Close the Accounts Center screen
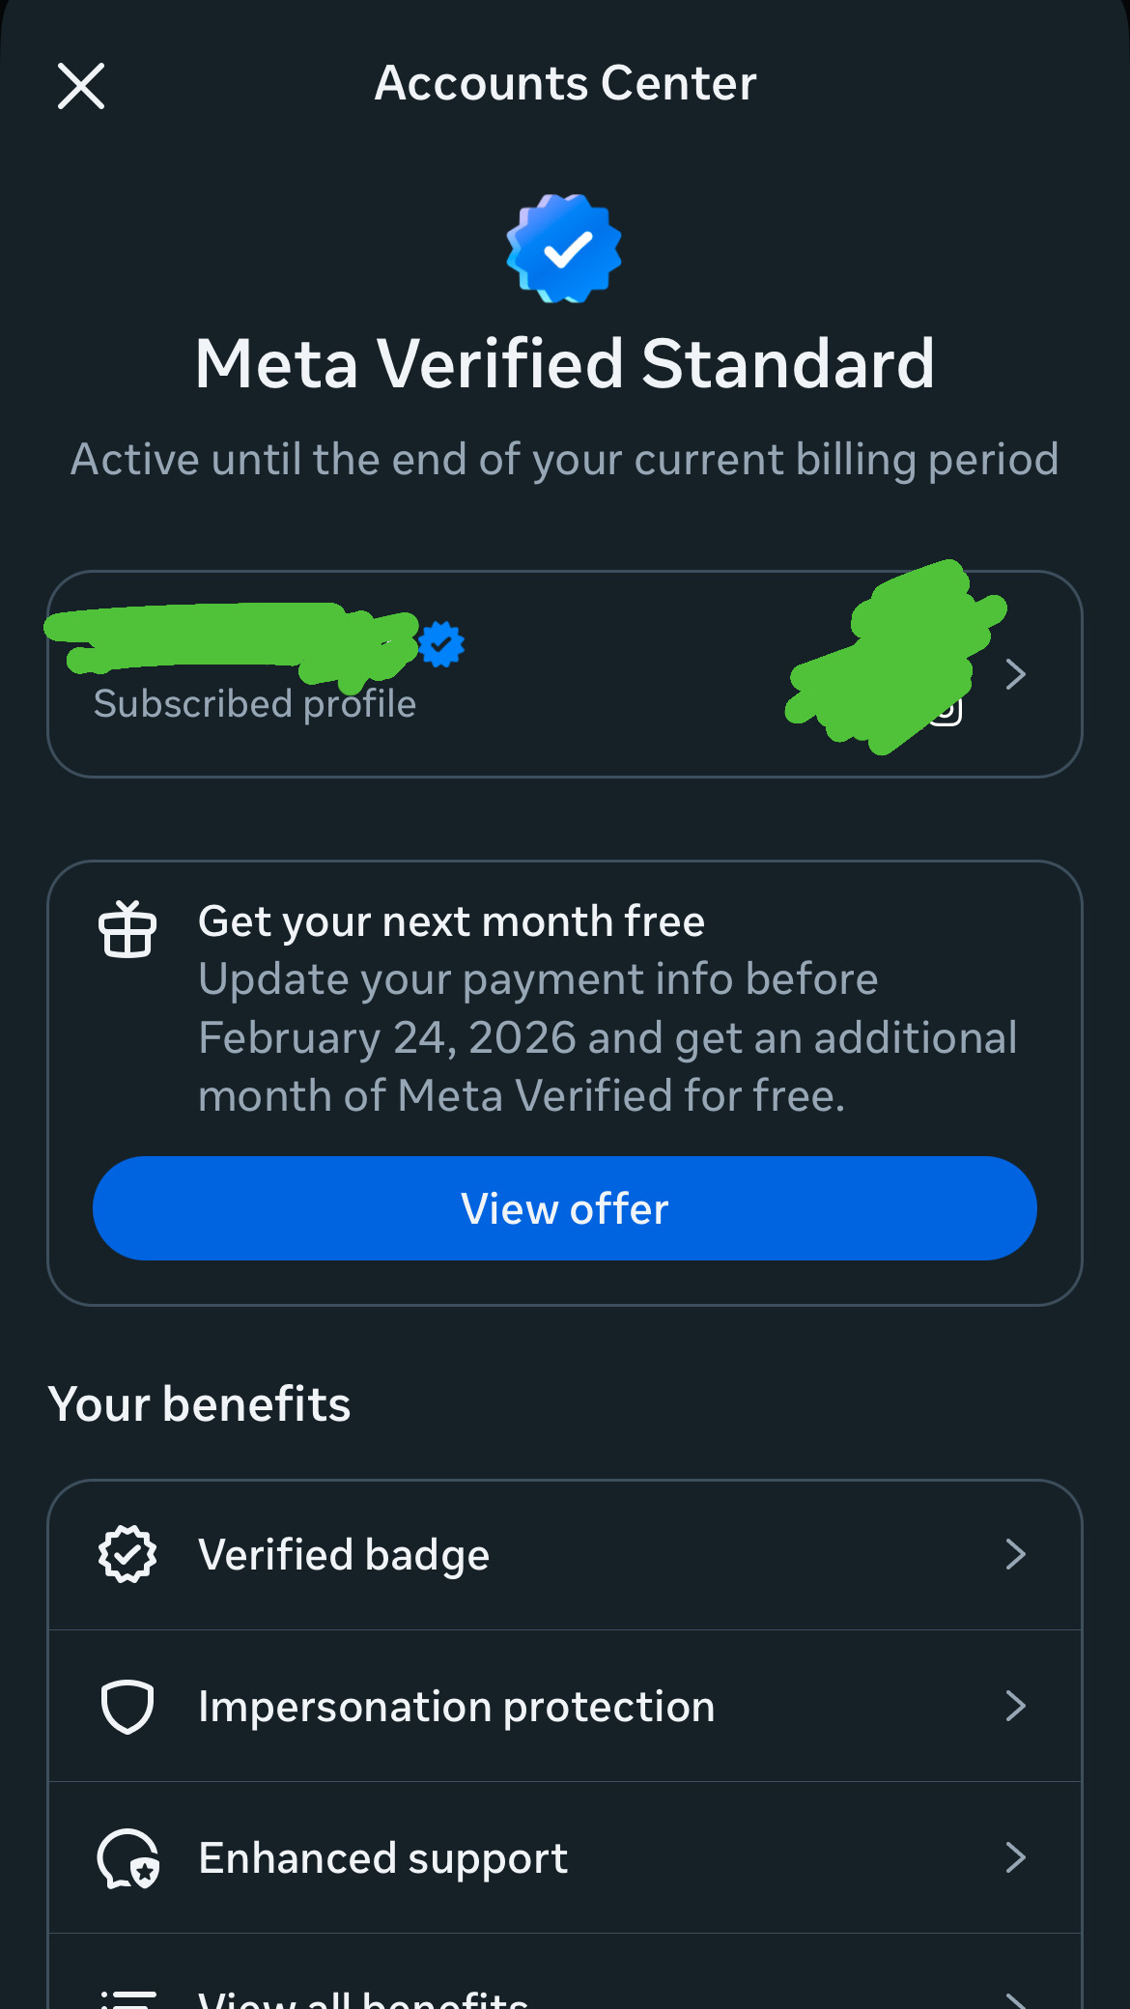1130x2009 pixels. click(81, 86)
